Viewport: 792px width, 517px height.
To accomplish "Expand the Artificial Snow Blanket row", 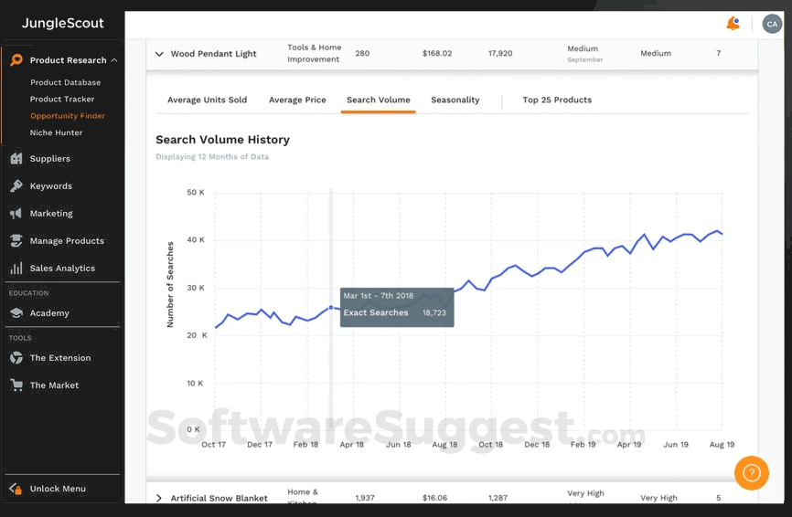I will pos(159,498).
